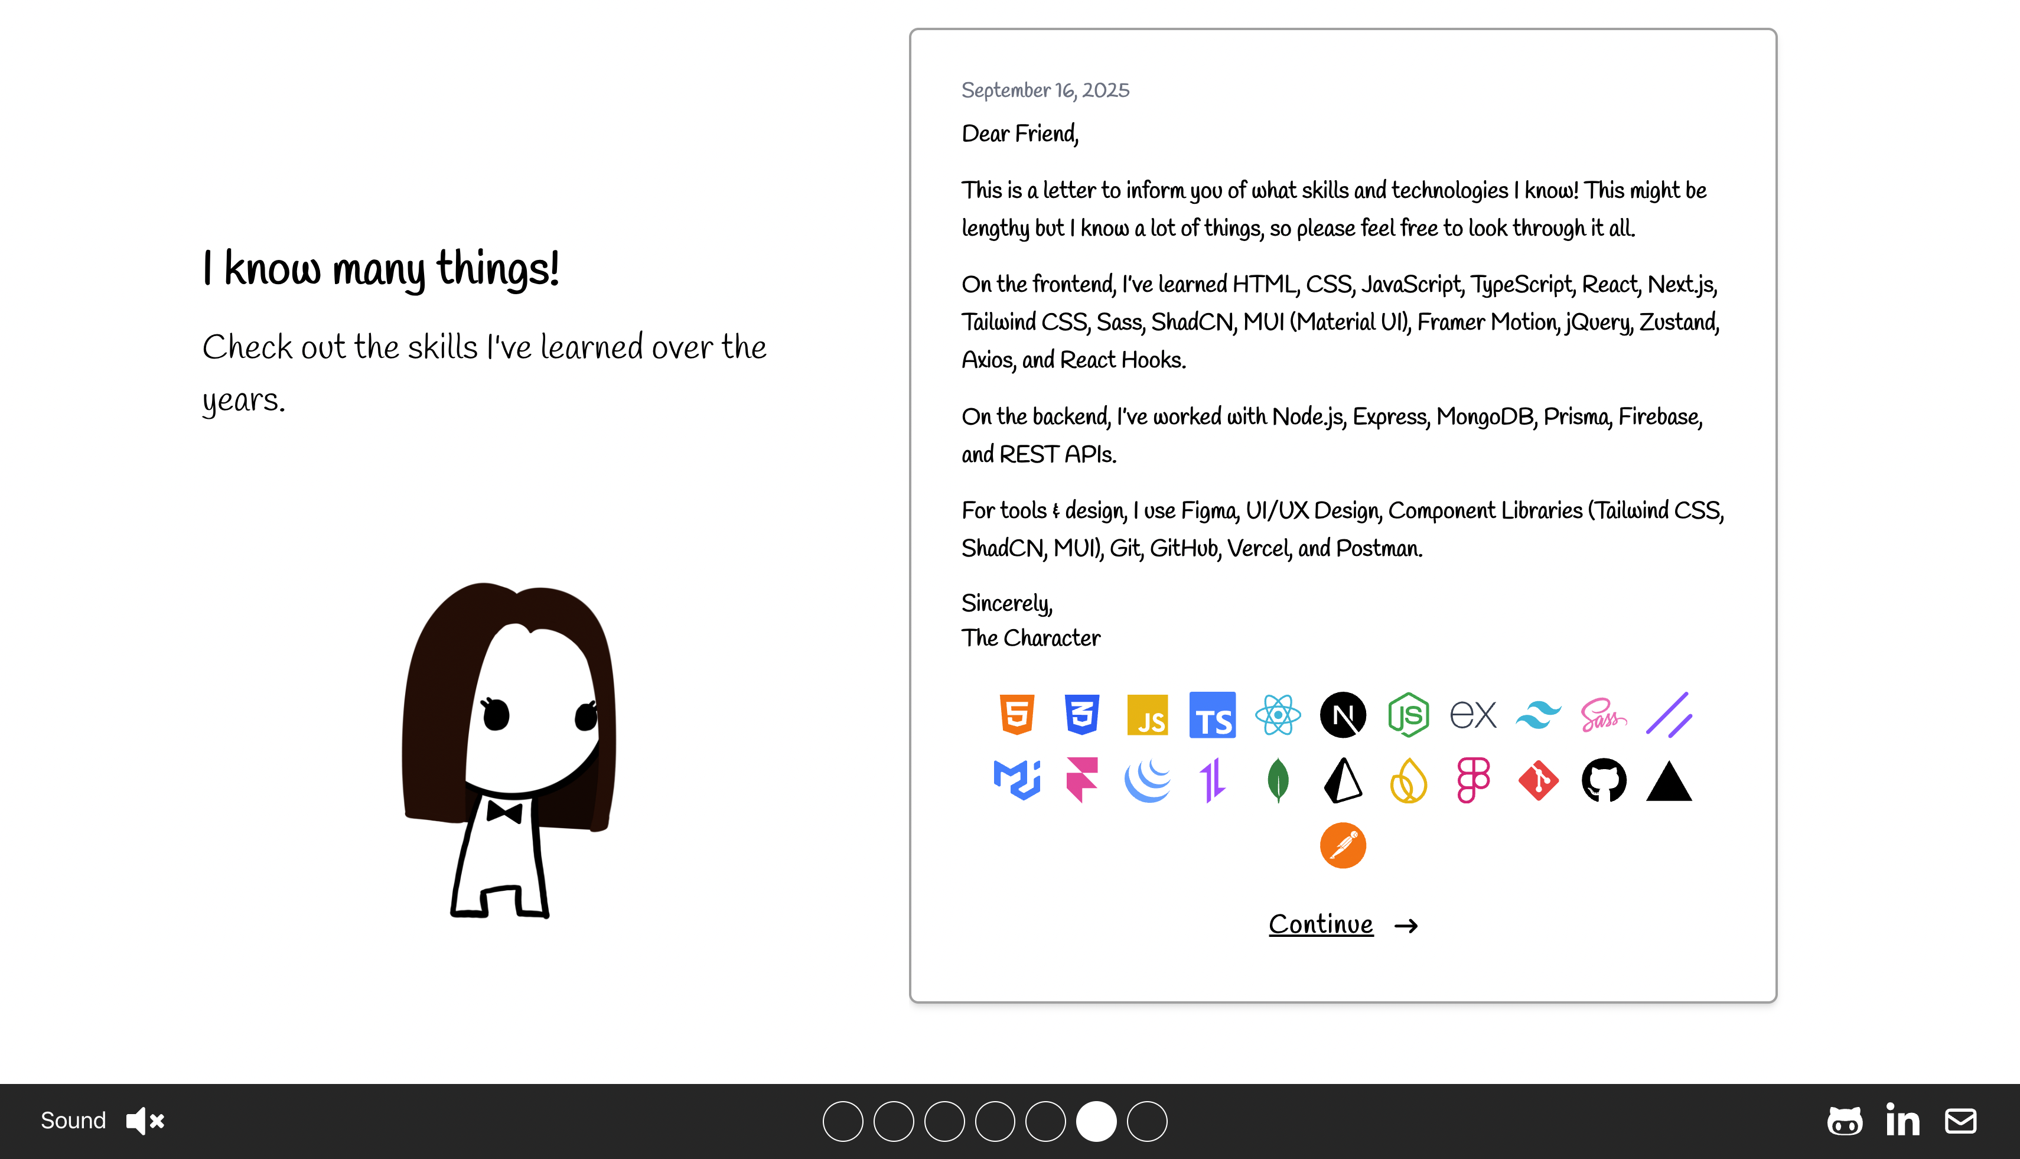The width and height of the screenshot is (2020, 1159).
Task: Open LinkedIn profile in footer
Action: click(1902, 1121)
